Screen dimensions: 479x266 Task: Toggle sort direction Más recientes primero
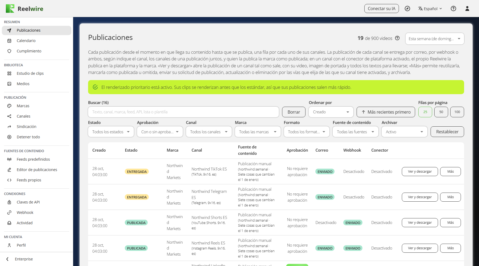click(386, 112)
